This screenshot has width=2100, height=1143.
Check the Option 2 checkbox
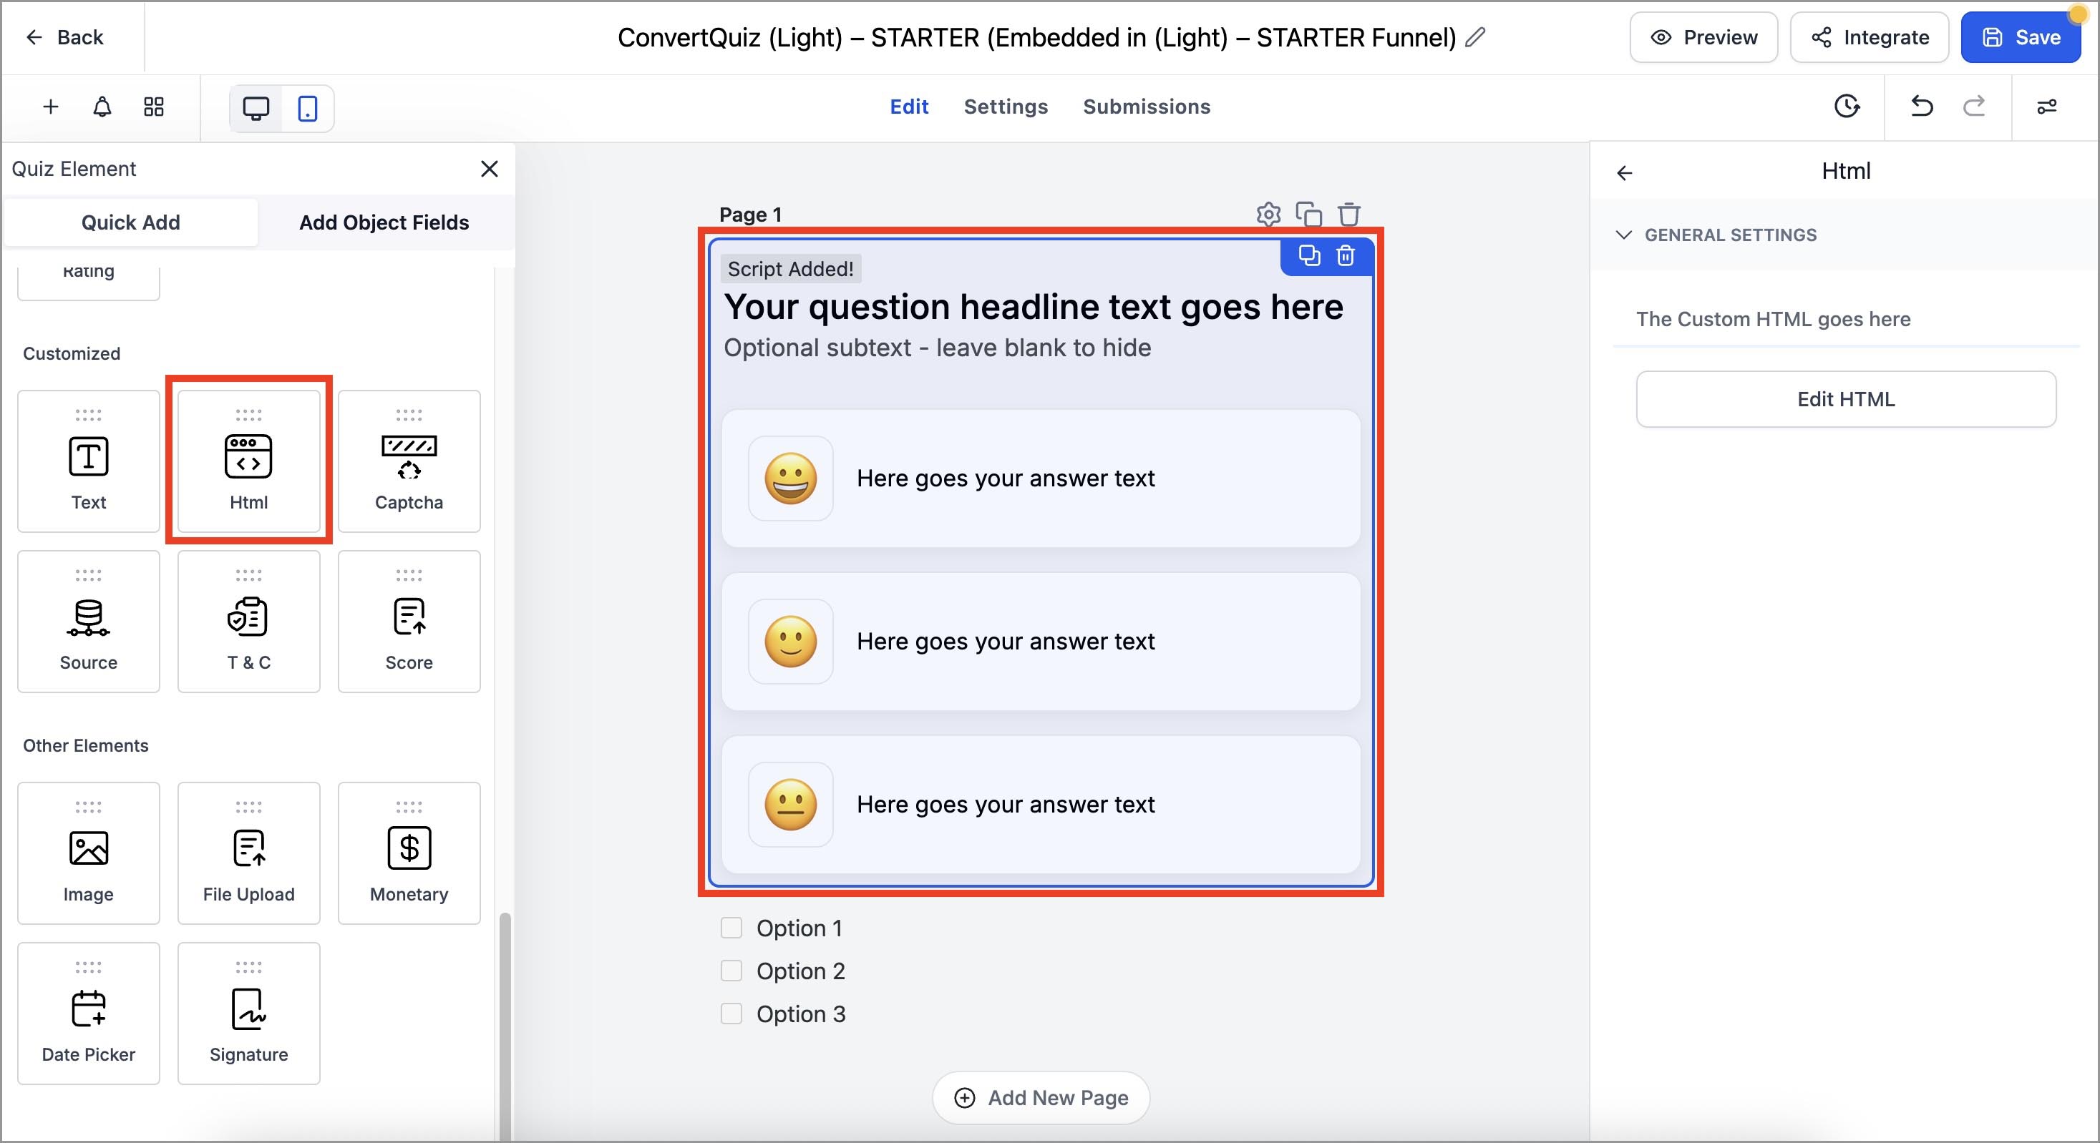point(731,971)
